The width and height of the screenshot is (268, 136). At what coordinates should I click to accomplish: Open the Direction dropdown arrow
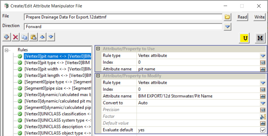point(227,27)
